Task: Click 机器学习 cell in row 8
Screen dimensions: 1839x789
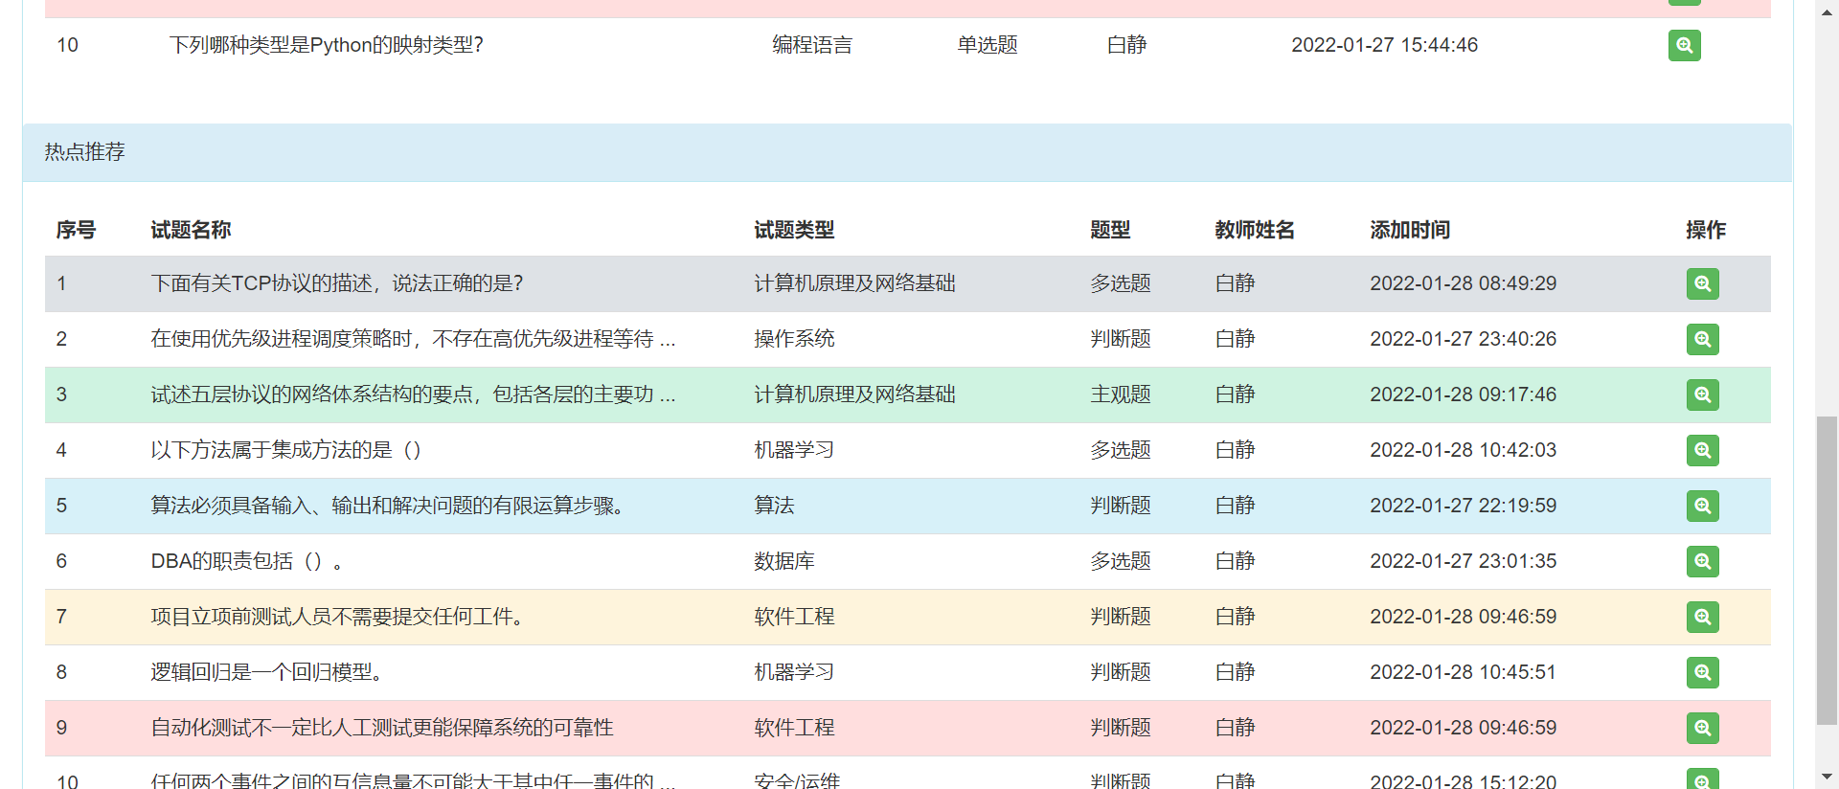Action: [x=794, y=672]
